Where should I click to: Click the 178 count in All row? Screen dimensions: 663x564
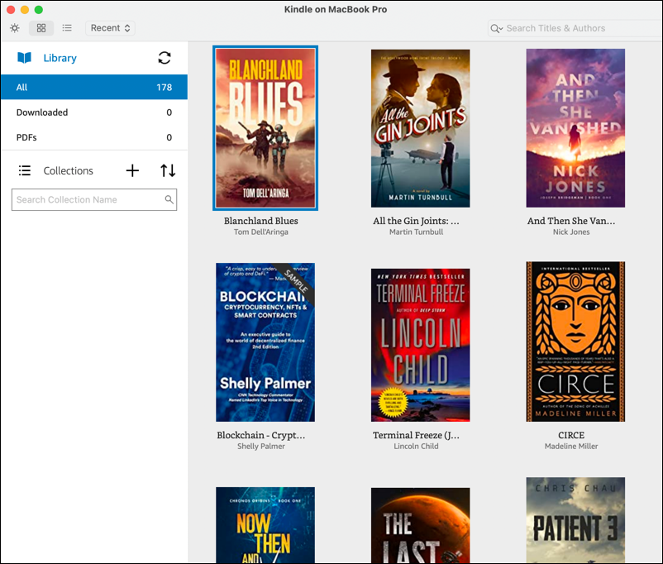click(164, 88)
